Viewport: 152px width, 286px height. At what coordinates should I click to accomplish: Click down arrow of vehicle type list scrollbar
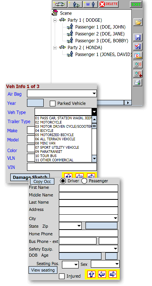(94, 159)
